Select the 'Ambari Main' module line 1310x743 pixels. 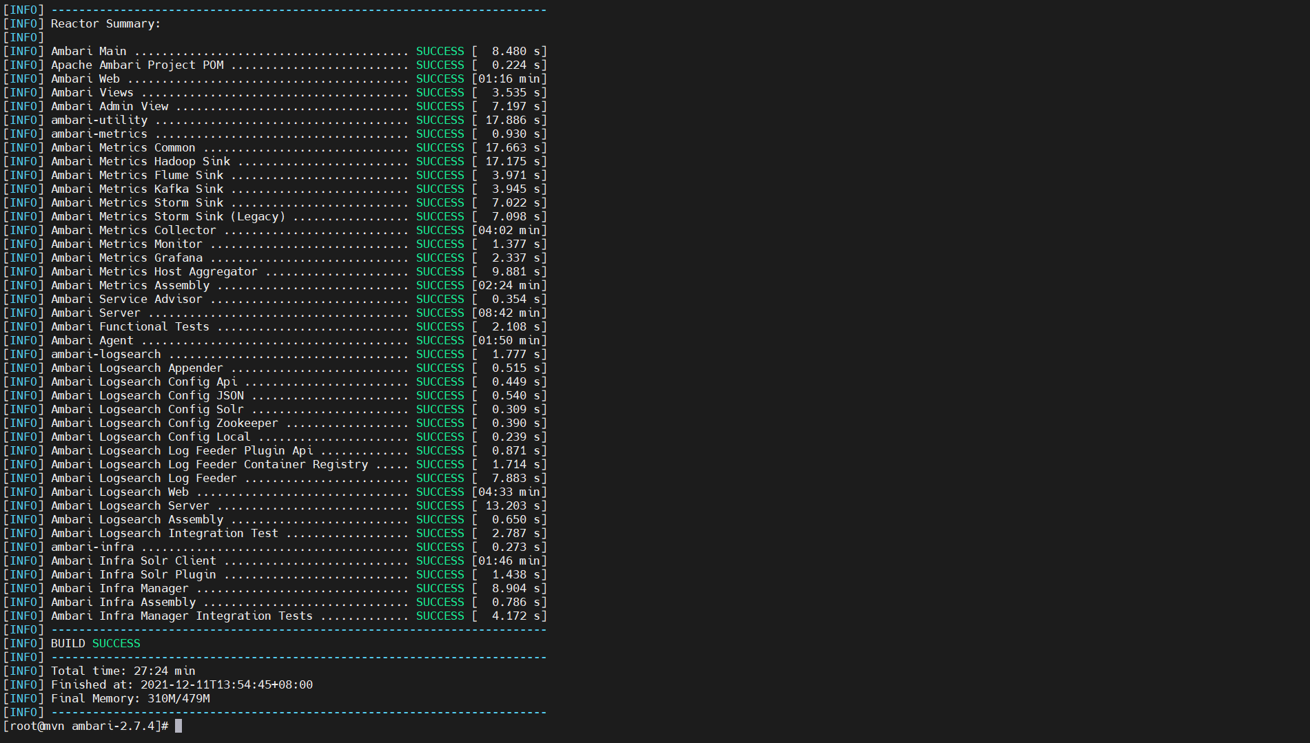tap(89, 51)
